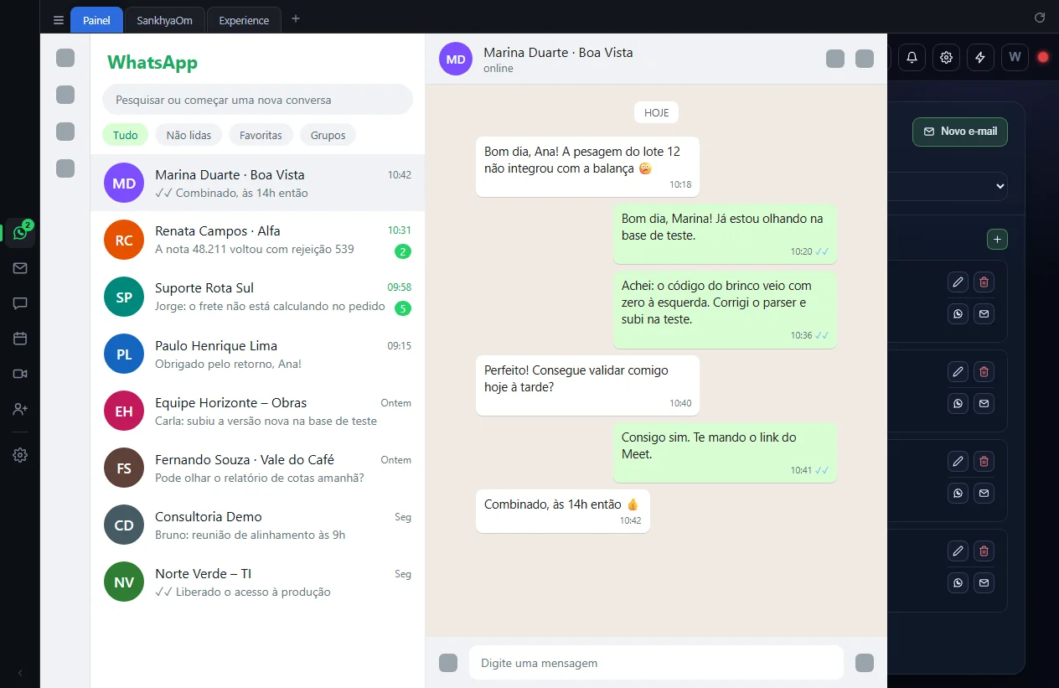Open the settings gear in the dark sidebar

click(x=20, y=455)
